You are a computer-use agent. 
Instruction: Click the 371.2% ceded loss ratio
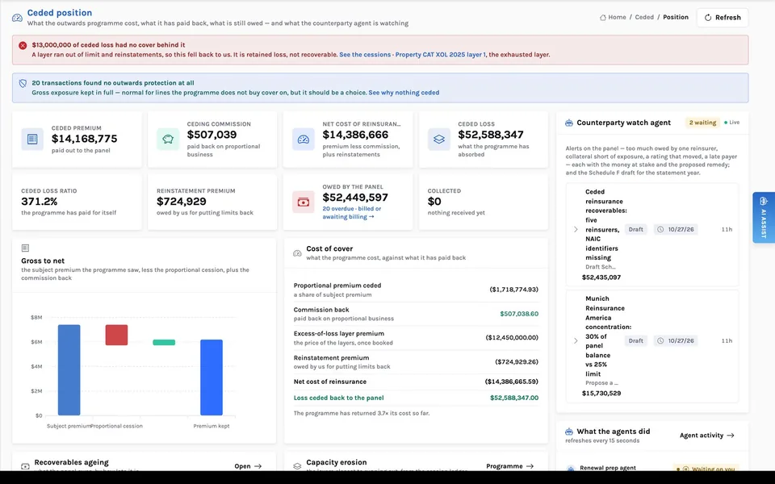[39, 202]
